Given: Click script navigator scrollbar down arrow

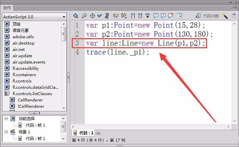Looking at the screenshot, I should click(x=63, y=139).
